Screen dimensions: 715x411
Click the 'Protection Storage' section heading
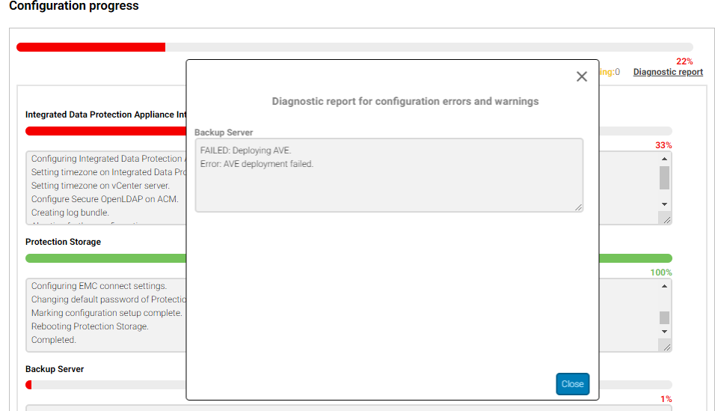pos(63,242)
